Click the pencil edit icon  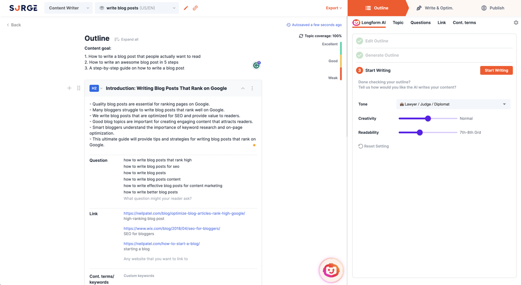tap(186, 8)
